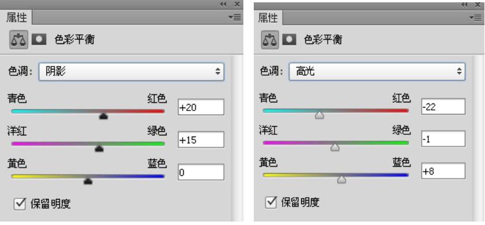Image resolution: width=485 pixels, height=225 pixels.
Task: Click the cyan-red value field showing +20
Action: pos(201,107)
